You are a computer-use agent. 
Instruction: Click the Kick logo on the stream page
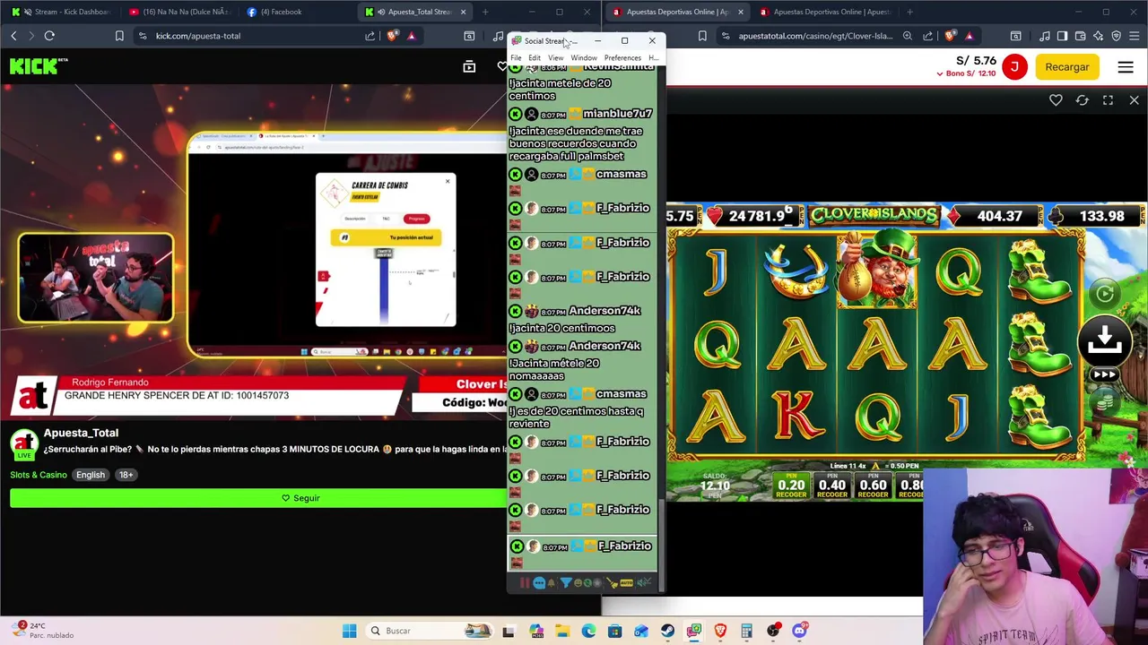pyautogui.click(x=38, y=66)
